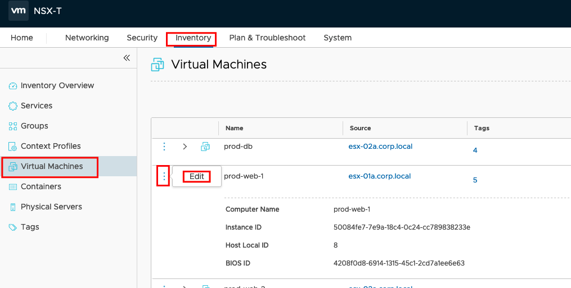Expand the prod-db row details
The image size is (571, 288).
coord(185,147)
